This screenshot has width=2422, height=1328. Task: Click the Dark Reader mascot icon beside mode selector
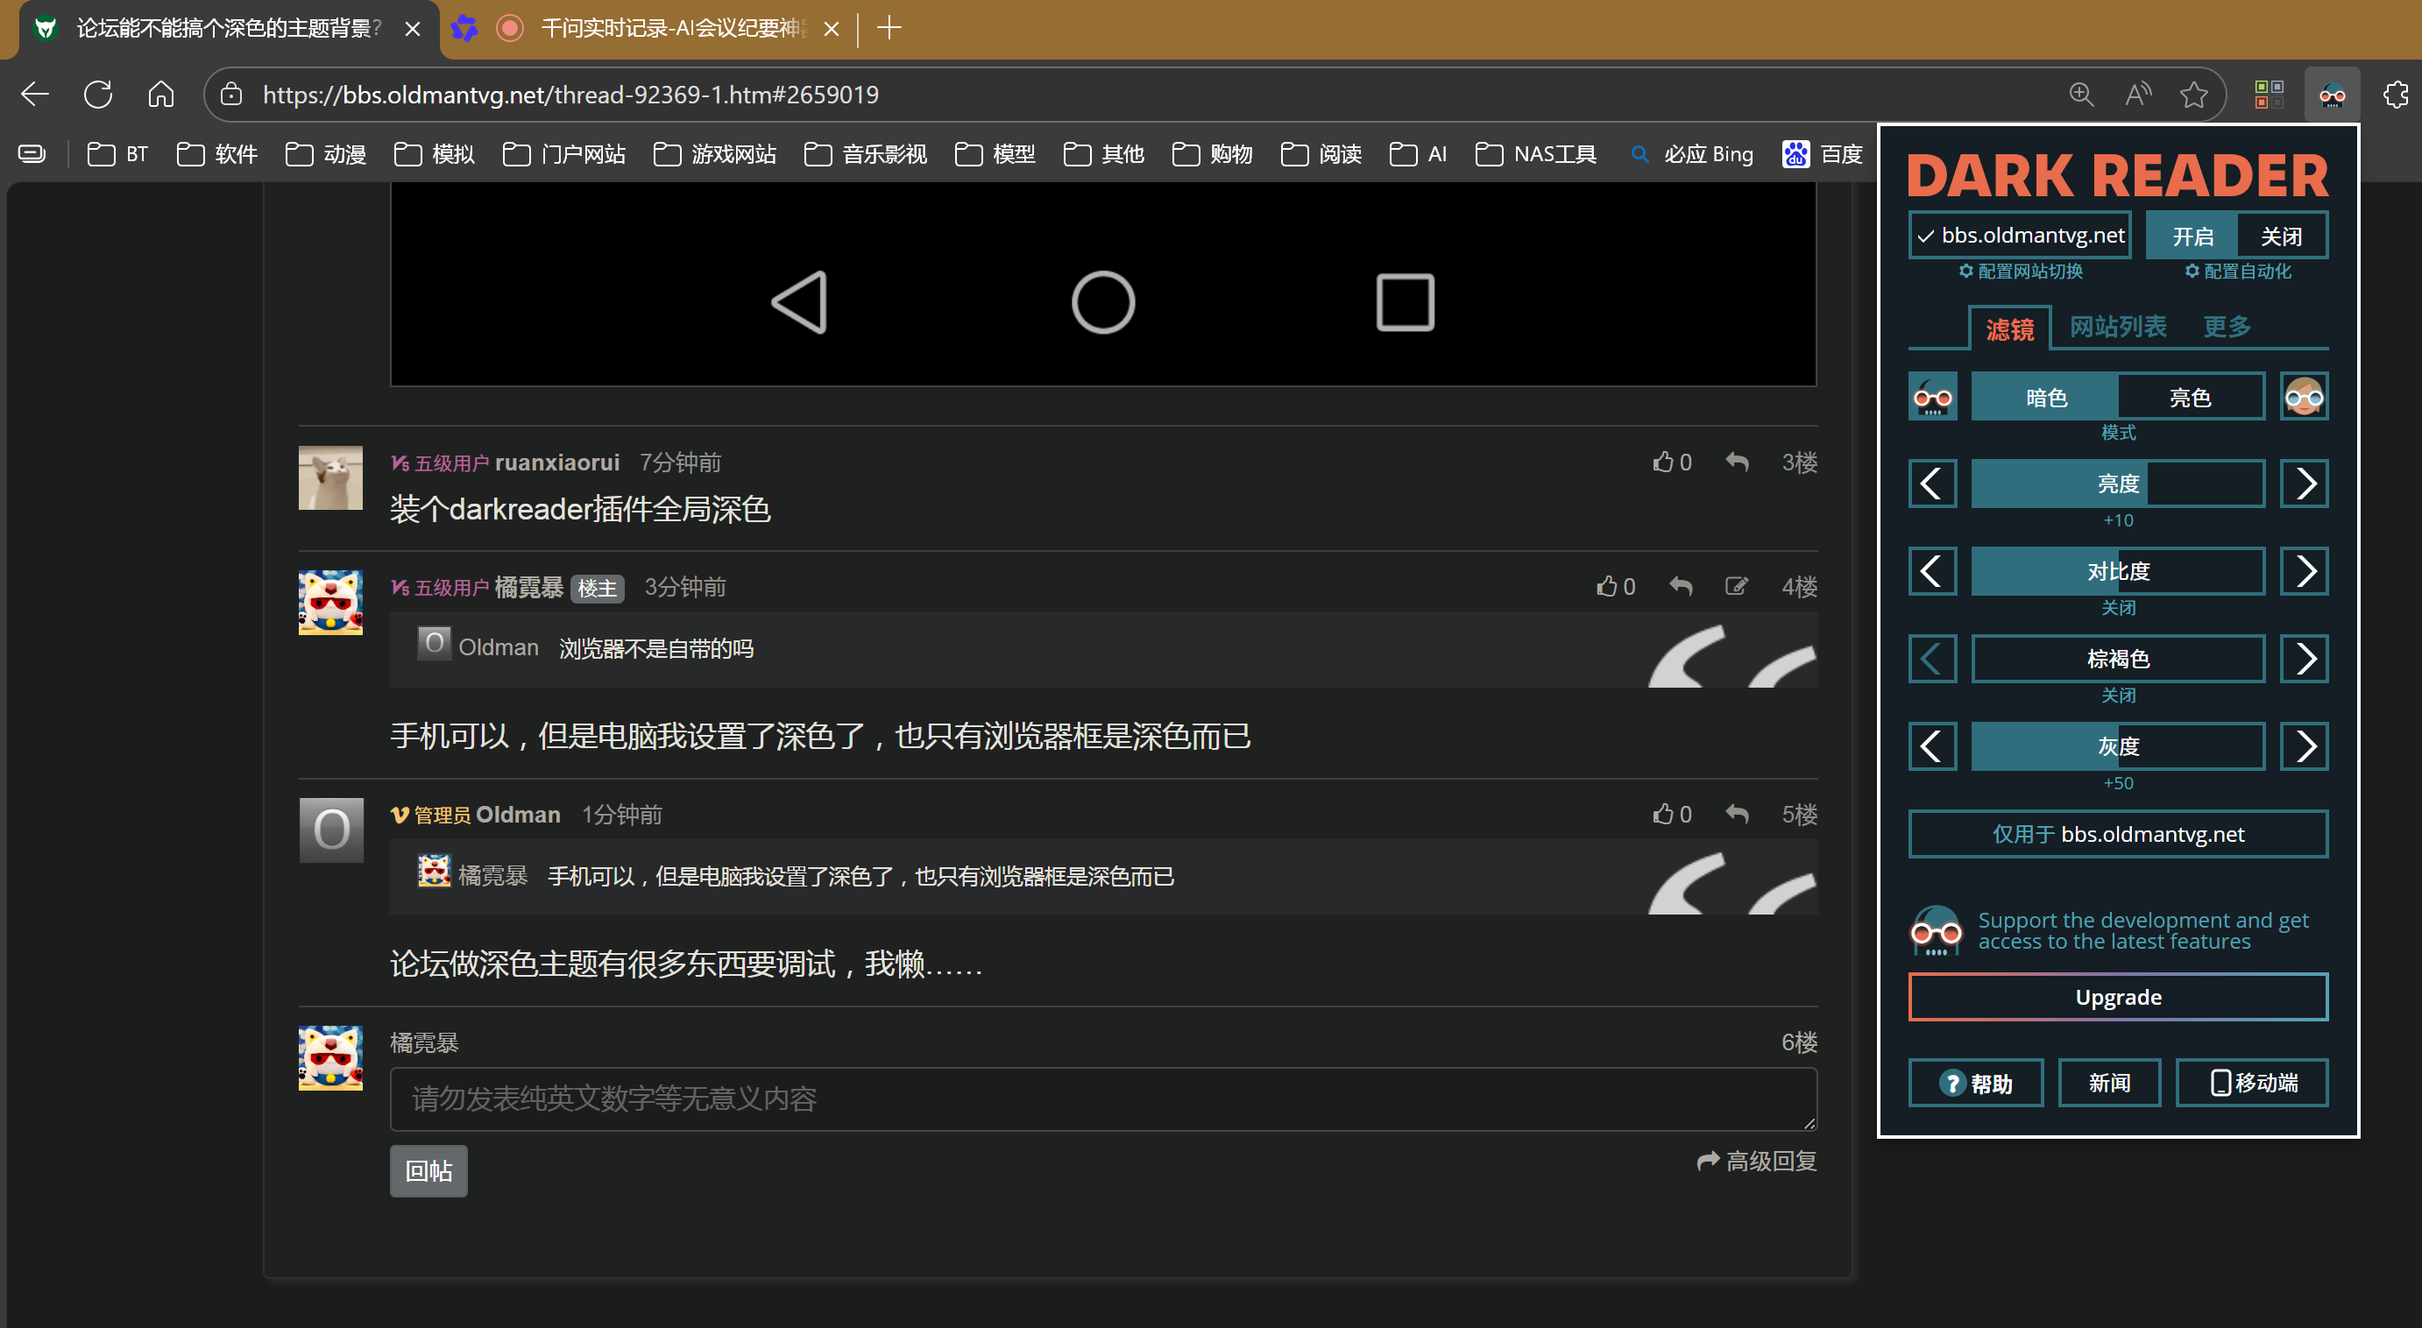coord(1932,396)
